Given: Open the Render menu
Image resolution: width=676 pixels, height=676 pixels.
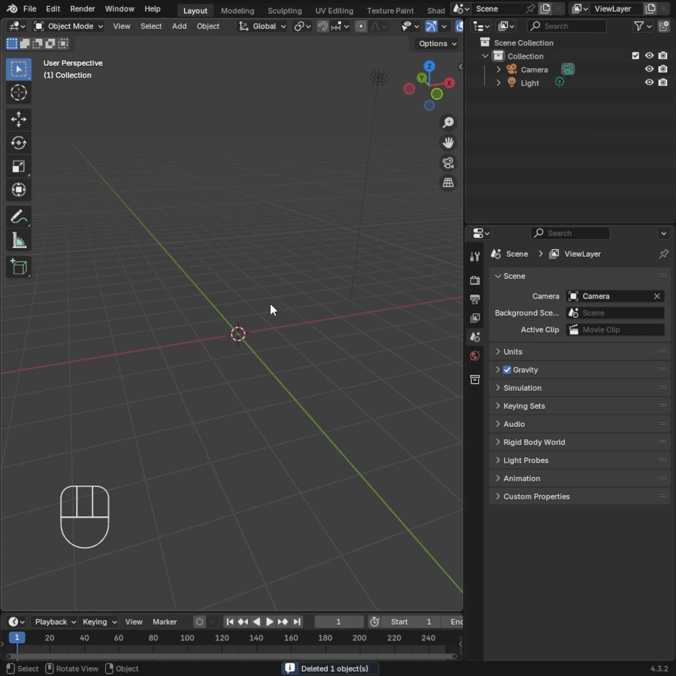Looking at the screenshot, I should tap(83, 9).
